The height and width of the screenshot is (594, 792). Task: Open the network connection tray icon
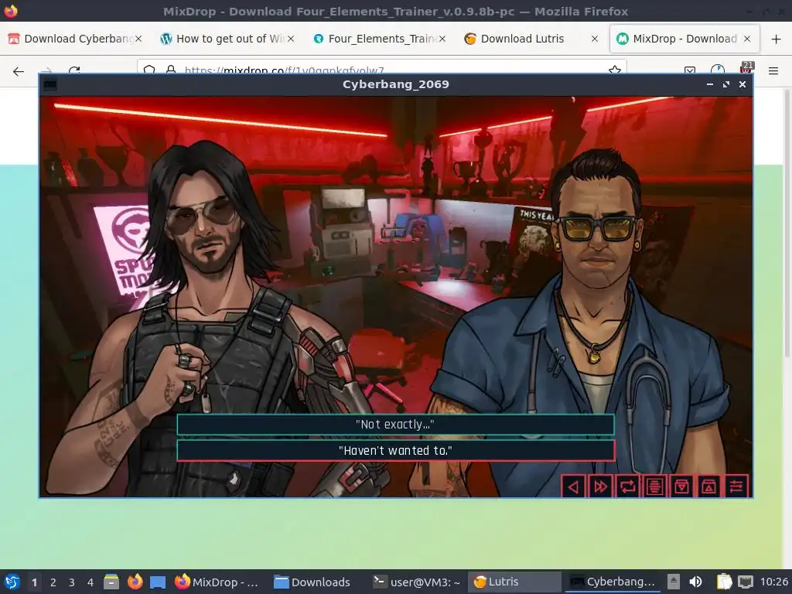[x=745, y=582]
